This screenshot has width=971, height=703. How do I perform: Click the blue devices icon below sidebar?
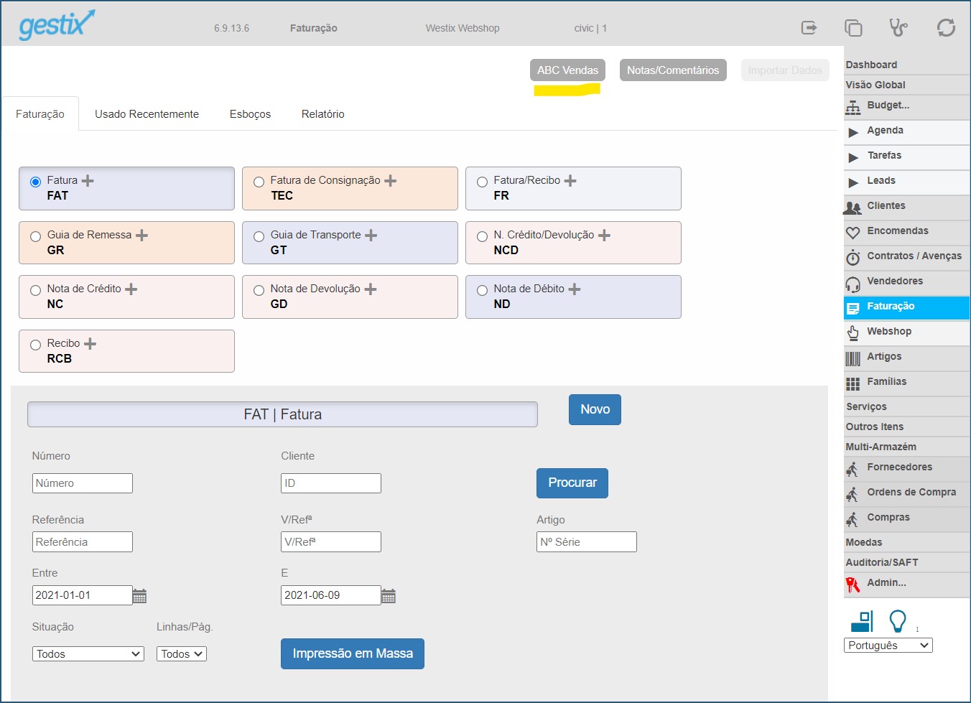coord(862,621)
